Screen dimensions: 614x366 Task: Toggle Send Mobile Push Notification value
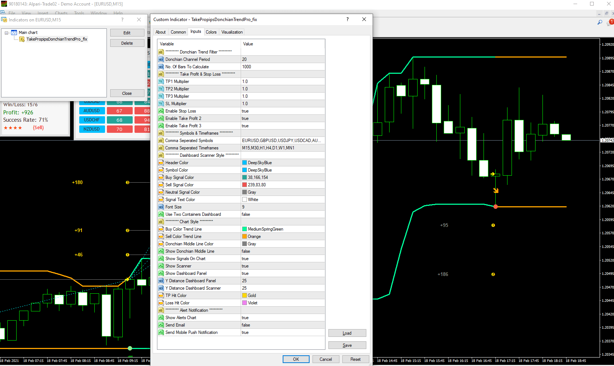[283, 332]
